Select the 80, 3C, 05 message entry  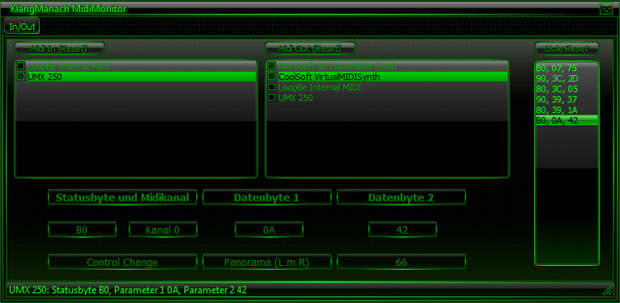point(566,89)
